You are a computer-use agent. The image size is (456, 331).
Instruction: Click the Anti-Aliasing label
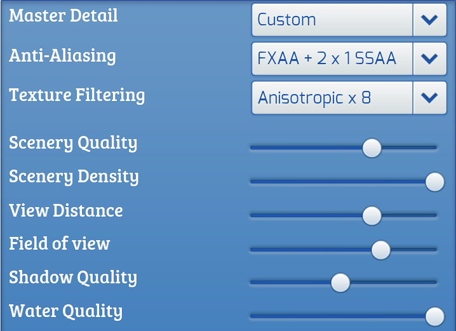pyautogui.click(x=62, y=56)
